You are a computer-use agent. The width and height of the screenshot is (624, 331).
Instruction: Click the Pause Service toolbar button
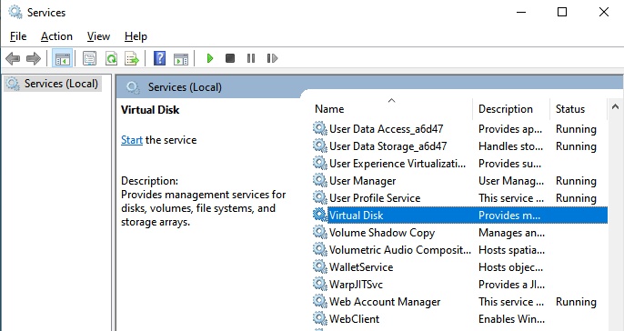[x=251, y=58]
